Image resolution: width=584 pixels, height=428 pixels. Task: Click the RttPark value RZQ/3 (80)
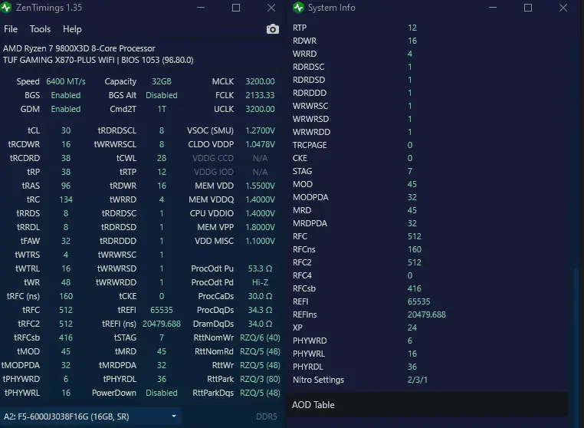[260, 379]
